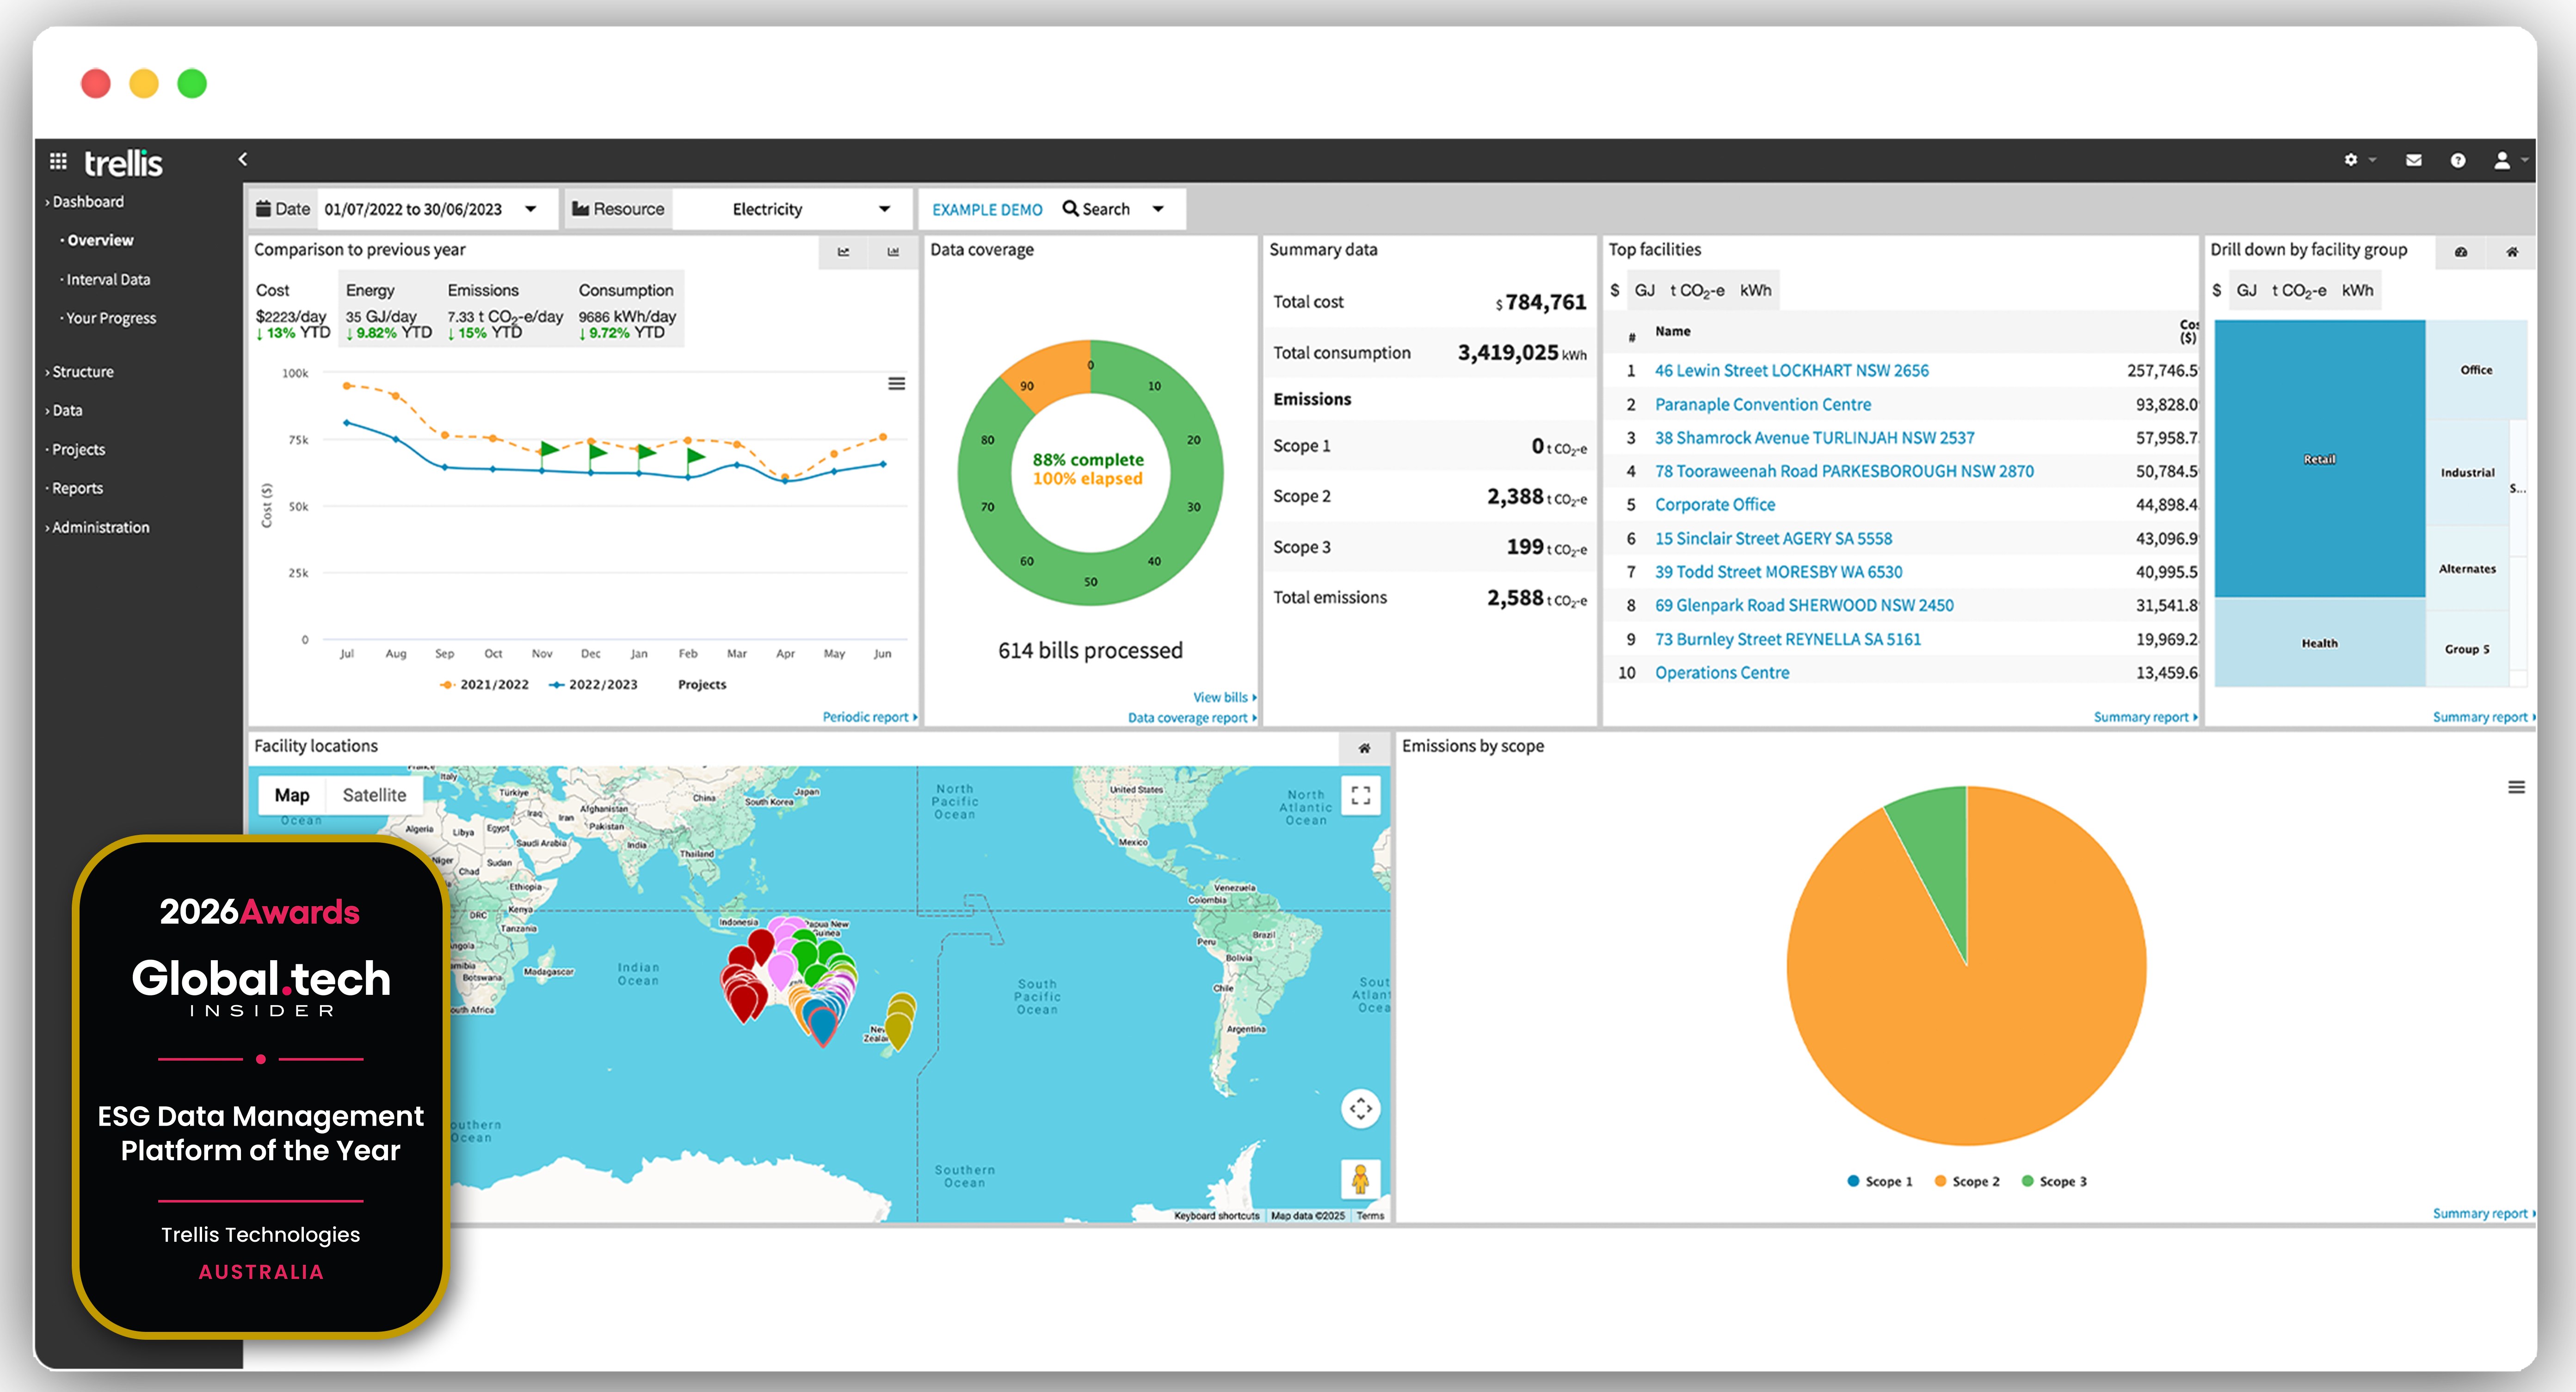
Task: Click the green project flag near Feb
Action: (x=696, y=459)
